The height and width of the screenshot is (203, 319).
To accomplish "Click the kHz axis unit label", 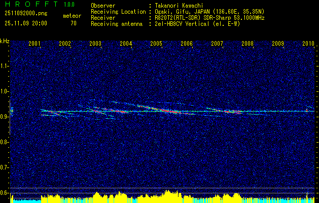I will [5, 41].
